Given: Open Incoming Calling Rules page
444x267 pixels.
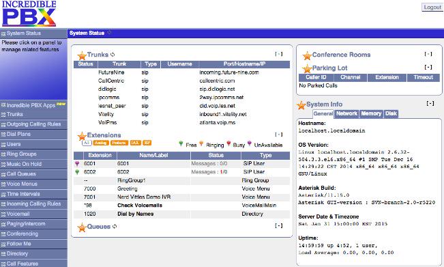Looking at the screenshot, I should coord(33,203).
